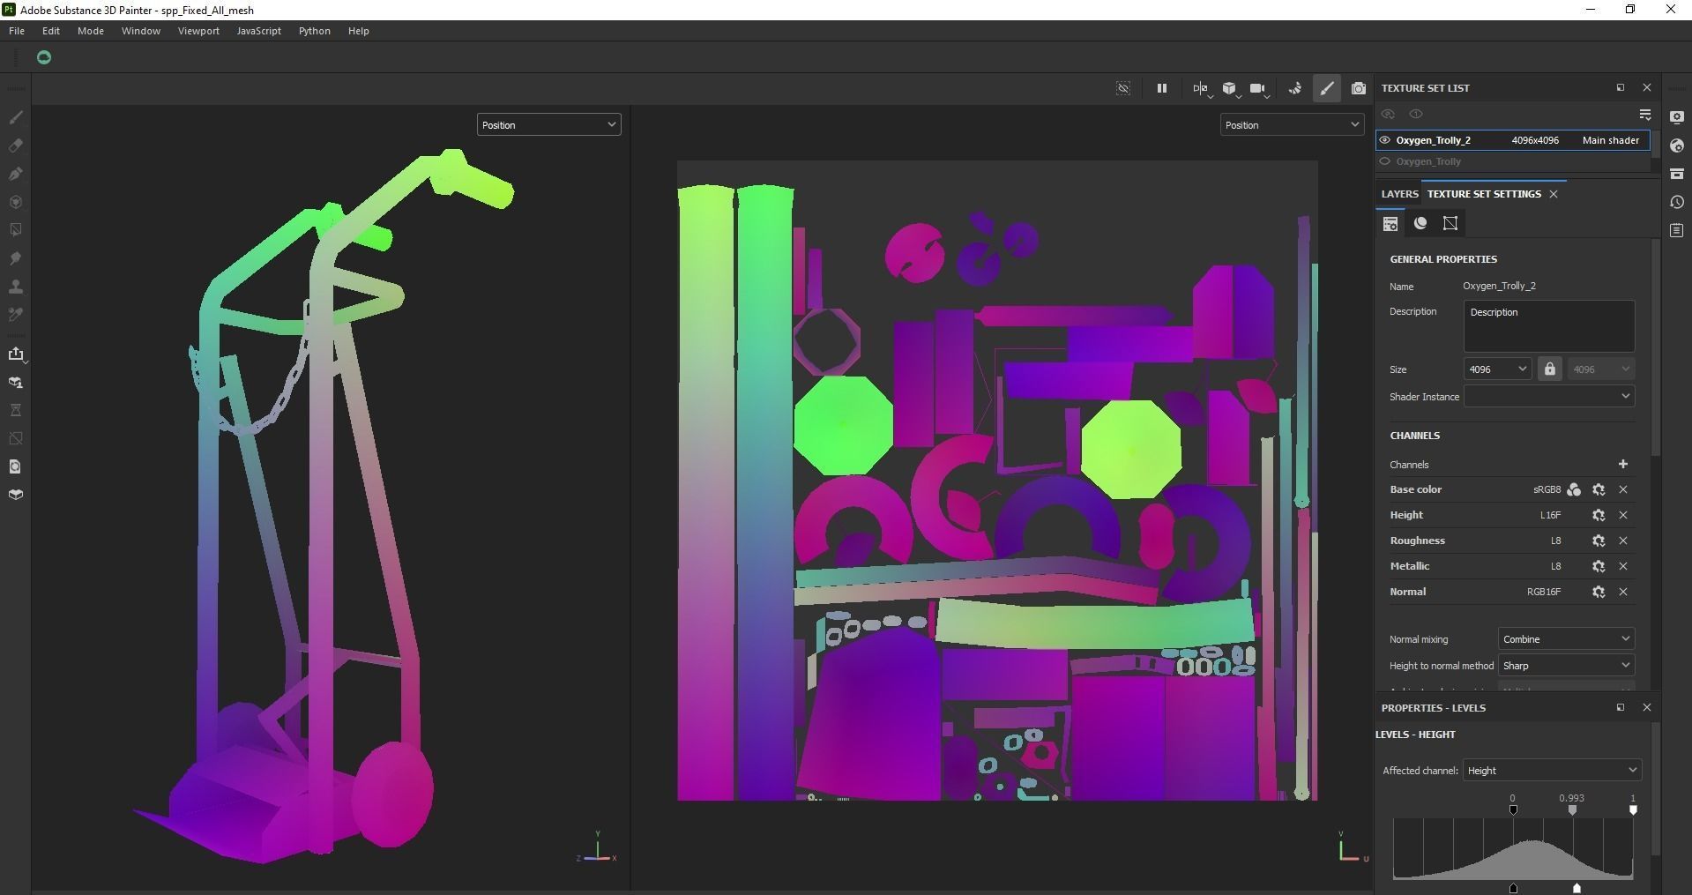This screenshot has height=895, width=1692.
Task: Click the camera rotation icon
Action: [x=1295, y=88]
